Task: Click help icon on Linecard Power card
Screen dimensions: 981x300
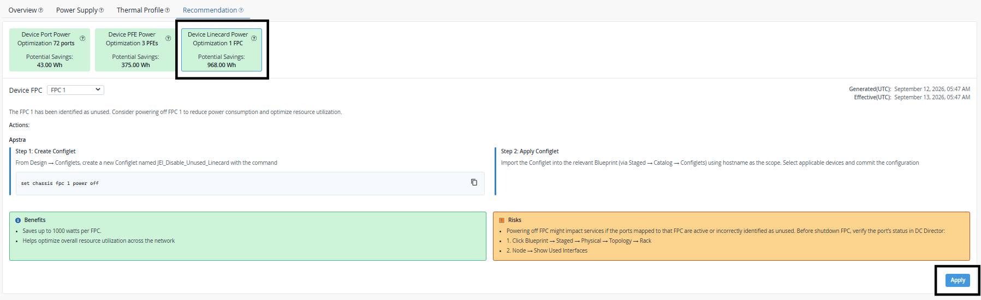Action: click(x=254, y=38)
